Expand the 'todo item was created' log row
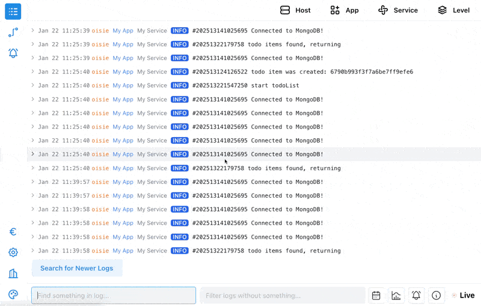The image size is (481, 306). (x=33, y=72)
